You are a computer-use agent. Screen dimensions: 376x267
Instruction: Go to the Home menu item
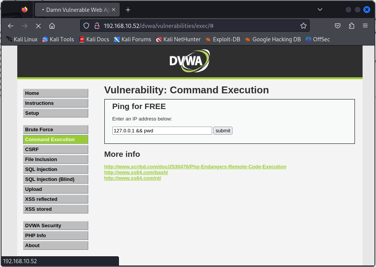click(56, 93)
